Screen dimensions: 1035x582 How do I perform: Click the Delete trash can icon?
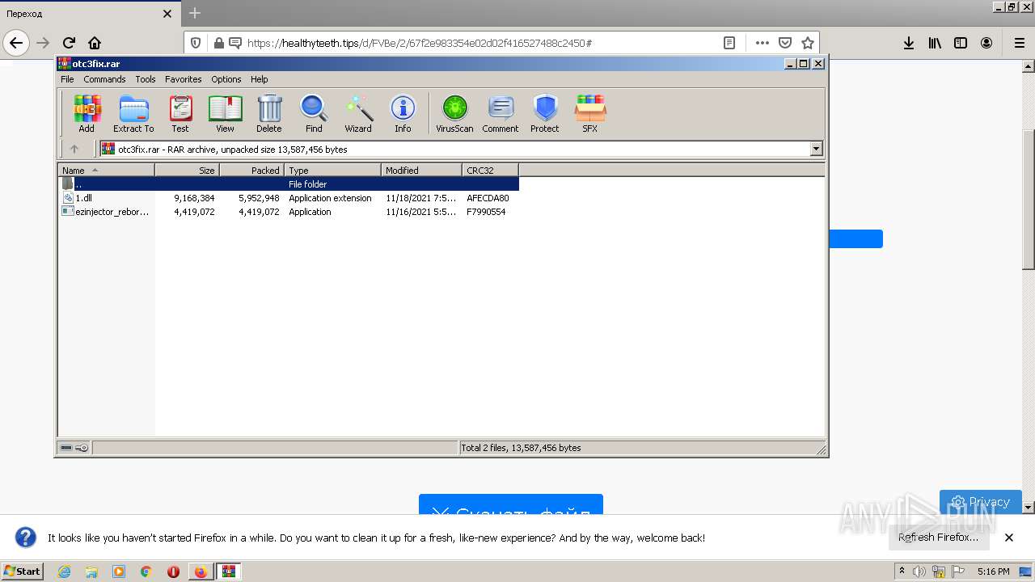point(269,113)
